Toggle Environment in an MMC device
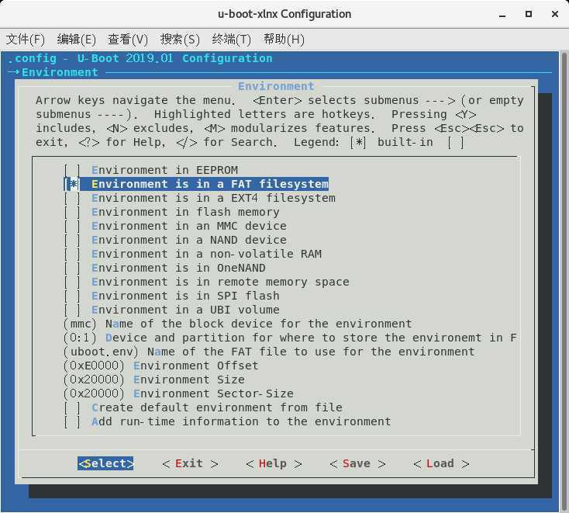This screenshot has width=569, height=513. [x=175, y=226]
